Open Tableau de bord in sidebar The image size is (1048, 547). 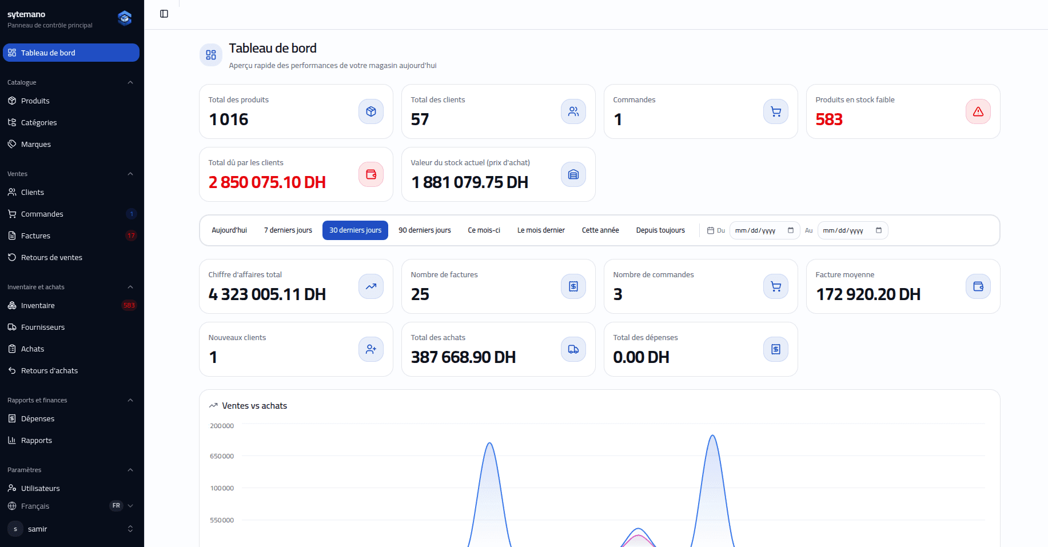[x=71, y=53]
